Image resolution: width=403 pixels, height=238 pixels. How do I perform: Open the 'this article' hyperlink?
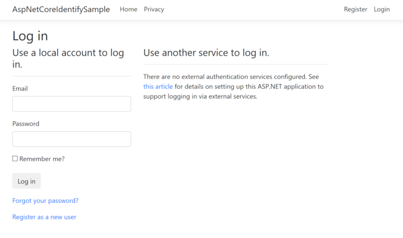point(158,86)
